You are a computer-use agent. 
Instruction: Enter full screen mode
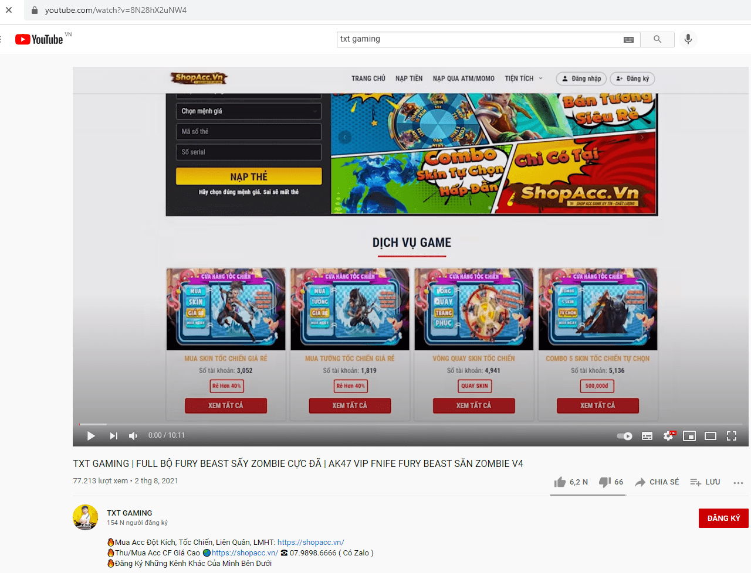coord(732,436)
